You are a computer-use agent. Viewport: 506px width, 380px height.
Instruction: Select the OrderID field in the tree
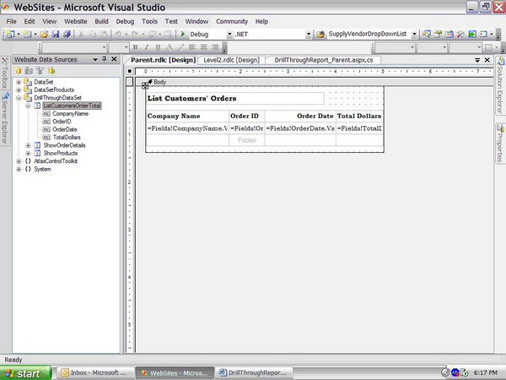pyautogui.click(x=62, y=122)
